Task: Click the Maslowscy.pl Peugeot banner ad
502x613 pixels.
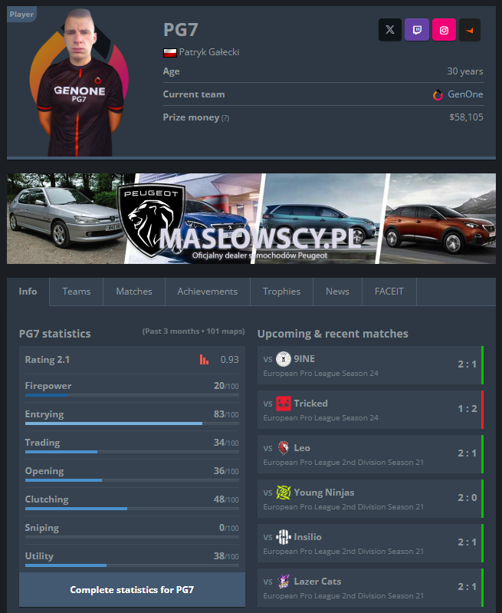Action: [x=251, y=218]
